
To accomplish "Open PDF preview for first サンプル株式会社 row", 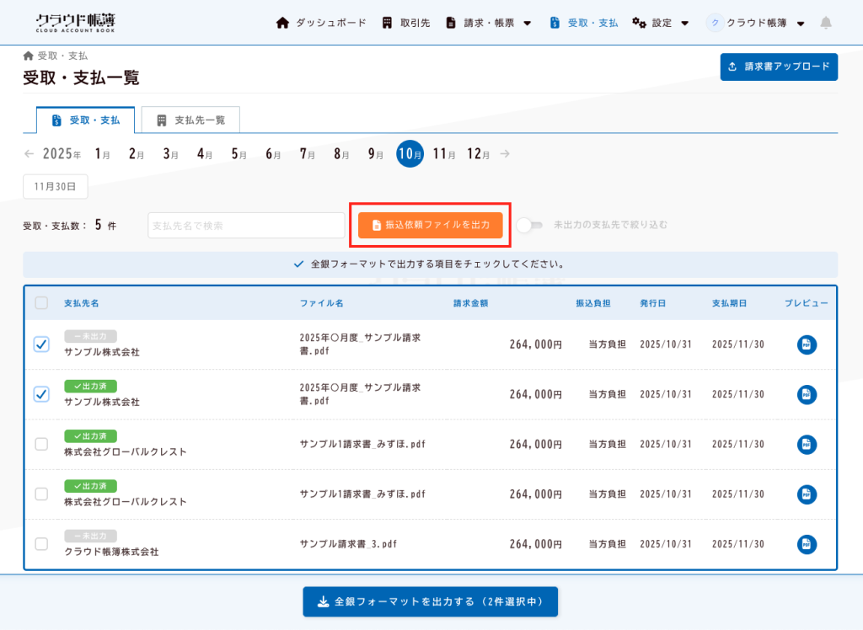I will point(807,344).
